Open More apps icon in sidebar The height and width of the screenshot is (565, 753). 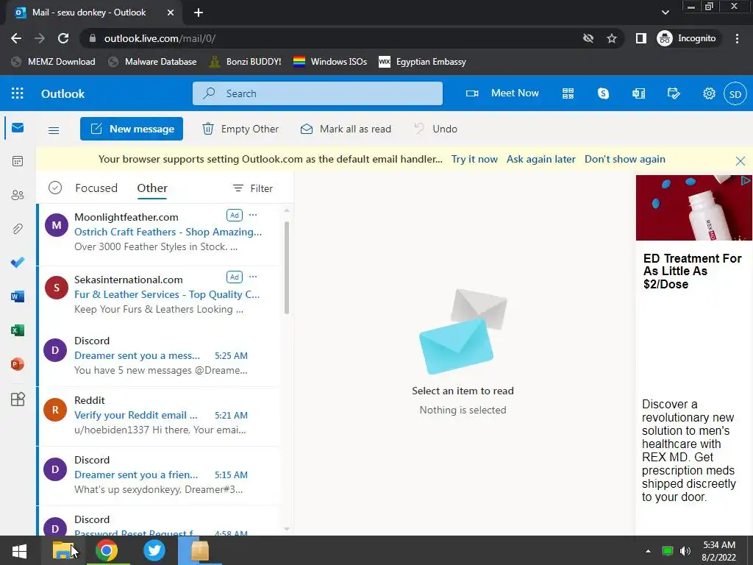[18, 399]
